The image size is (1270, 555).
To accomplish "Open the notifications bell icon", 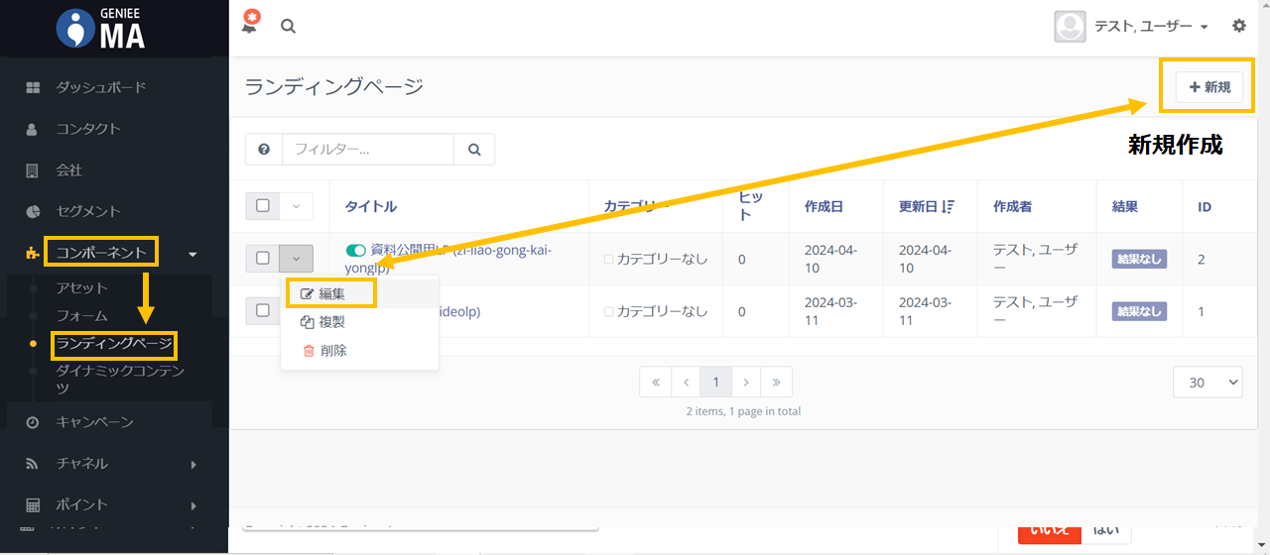I will [250, 23].
